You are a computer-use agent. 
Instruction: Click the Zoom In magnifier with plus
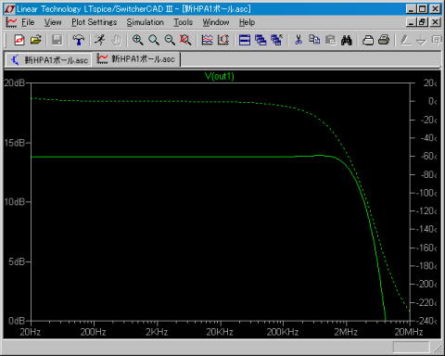tap(137, 40)
